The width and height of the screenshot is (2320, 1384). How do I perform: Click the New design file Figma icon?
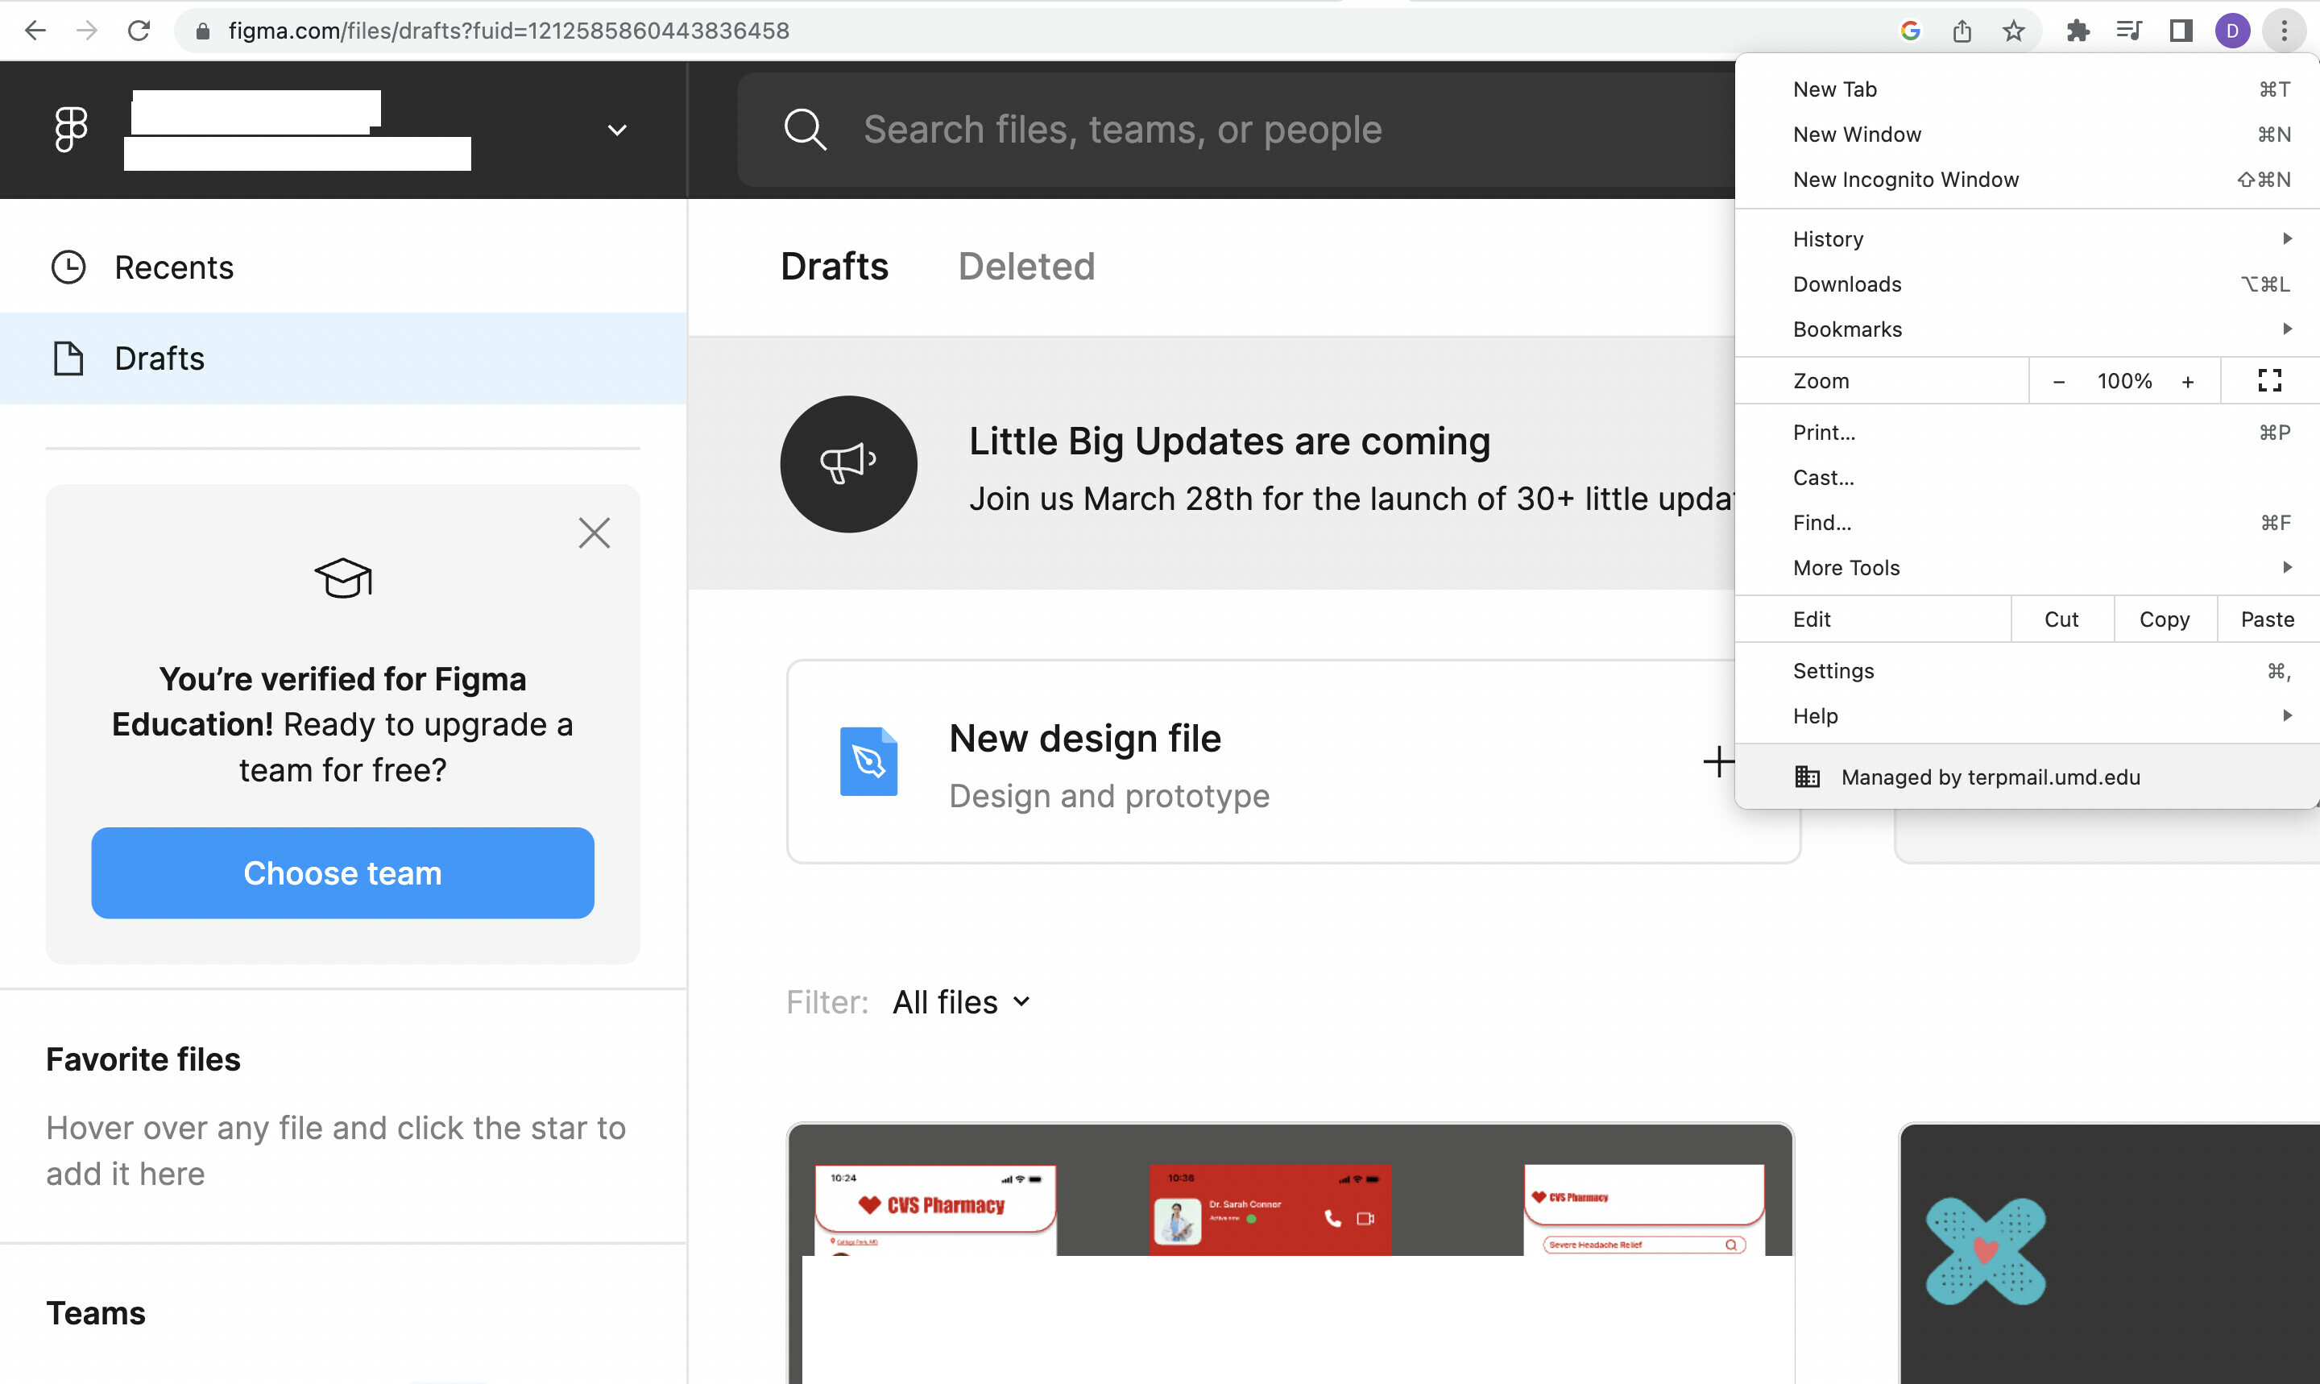[x=867, y=761]
